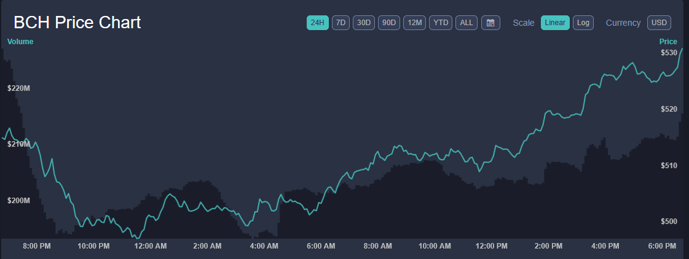This screenshot has height=259, width=689.
Task: Show year-to-date with YTD button
Action: (x=440, y=23)
